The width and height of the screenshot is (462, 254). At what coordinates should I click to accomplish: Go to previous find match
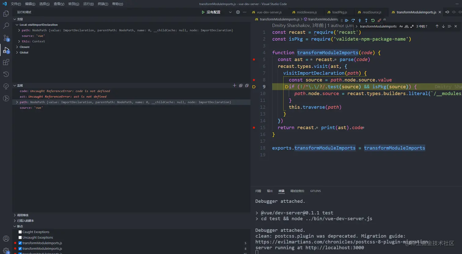[x=437, y=26]
